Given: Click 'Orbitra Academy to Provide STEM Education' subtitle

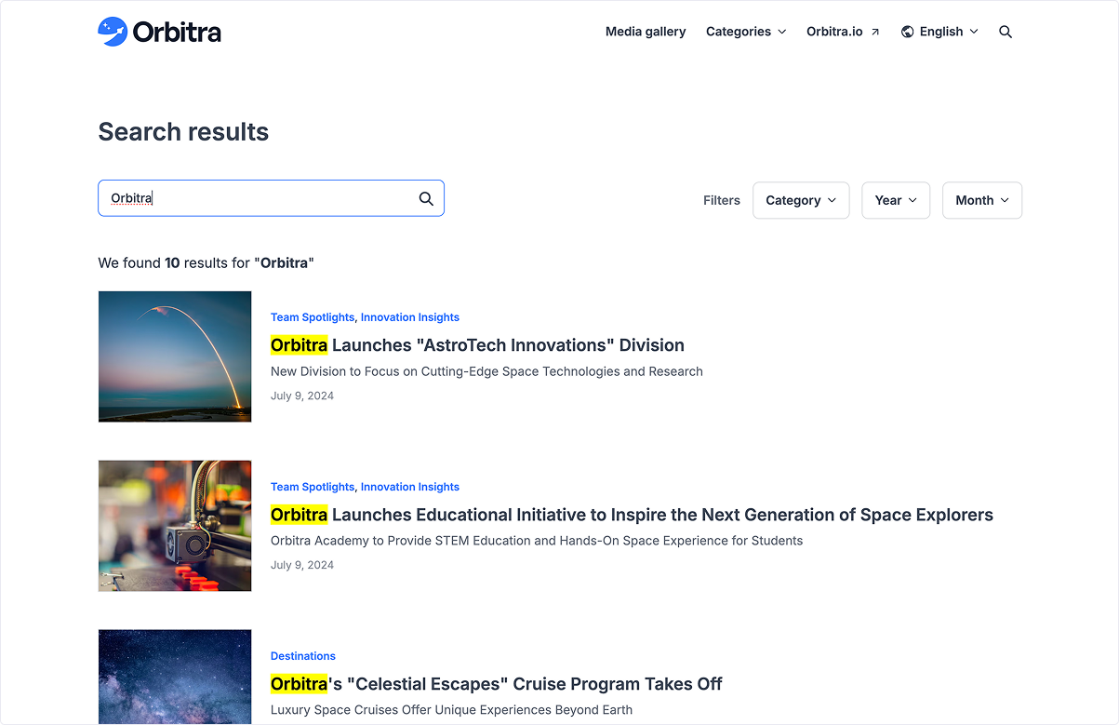Looking at the screenshot, I should click(x=537, y=541).
